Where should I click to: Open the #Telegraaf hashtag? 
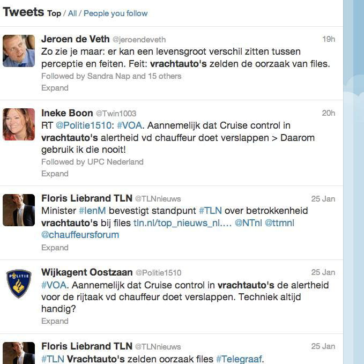tap(239, 359)
